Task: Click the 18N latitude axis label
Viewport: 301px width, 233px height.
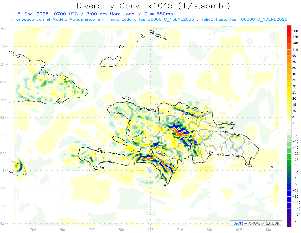Action: 4,170
